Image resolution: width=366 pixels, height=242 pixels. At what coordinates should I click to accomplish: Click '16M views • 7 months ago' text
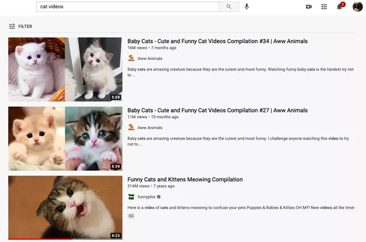click(x=152, y=48)
